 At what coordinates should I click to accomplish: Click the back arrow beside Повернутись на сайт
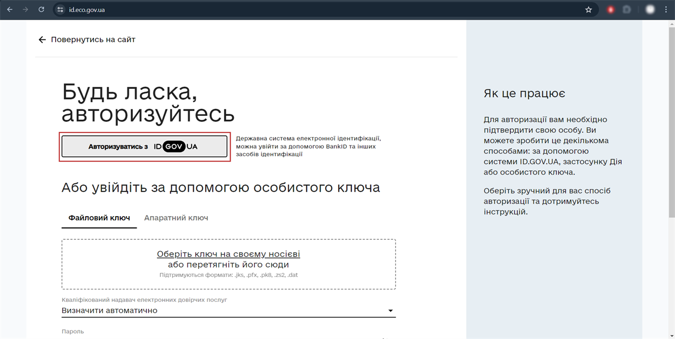(x=42, y=40)
